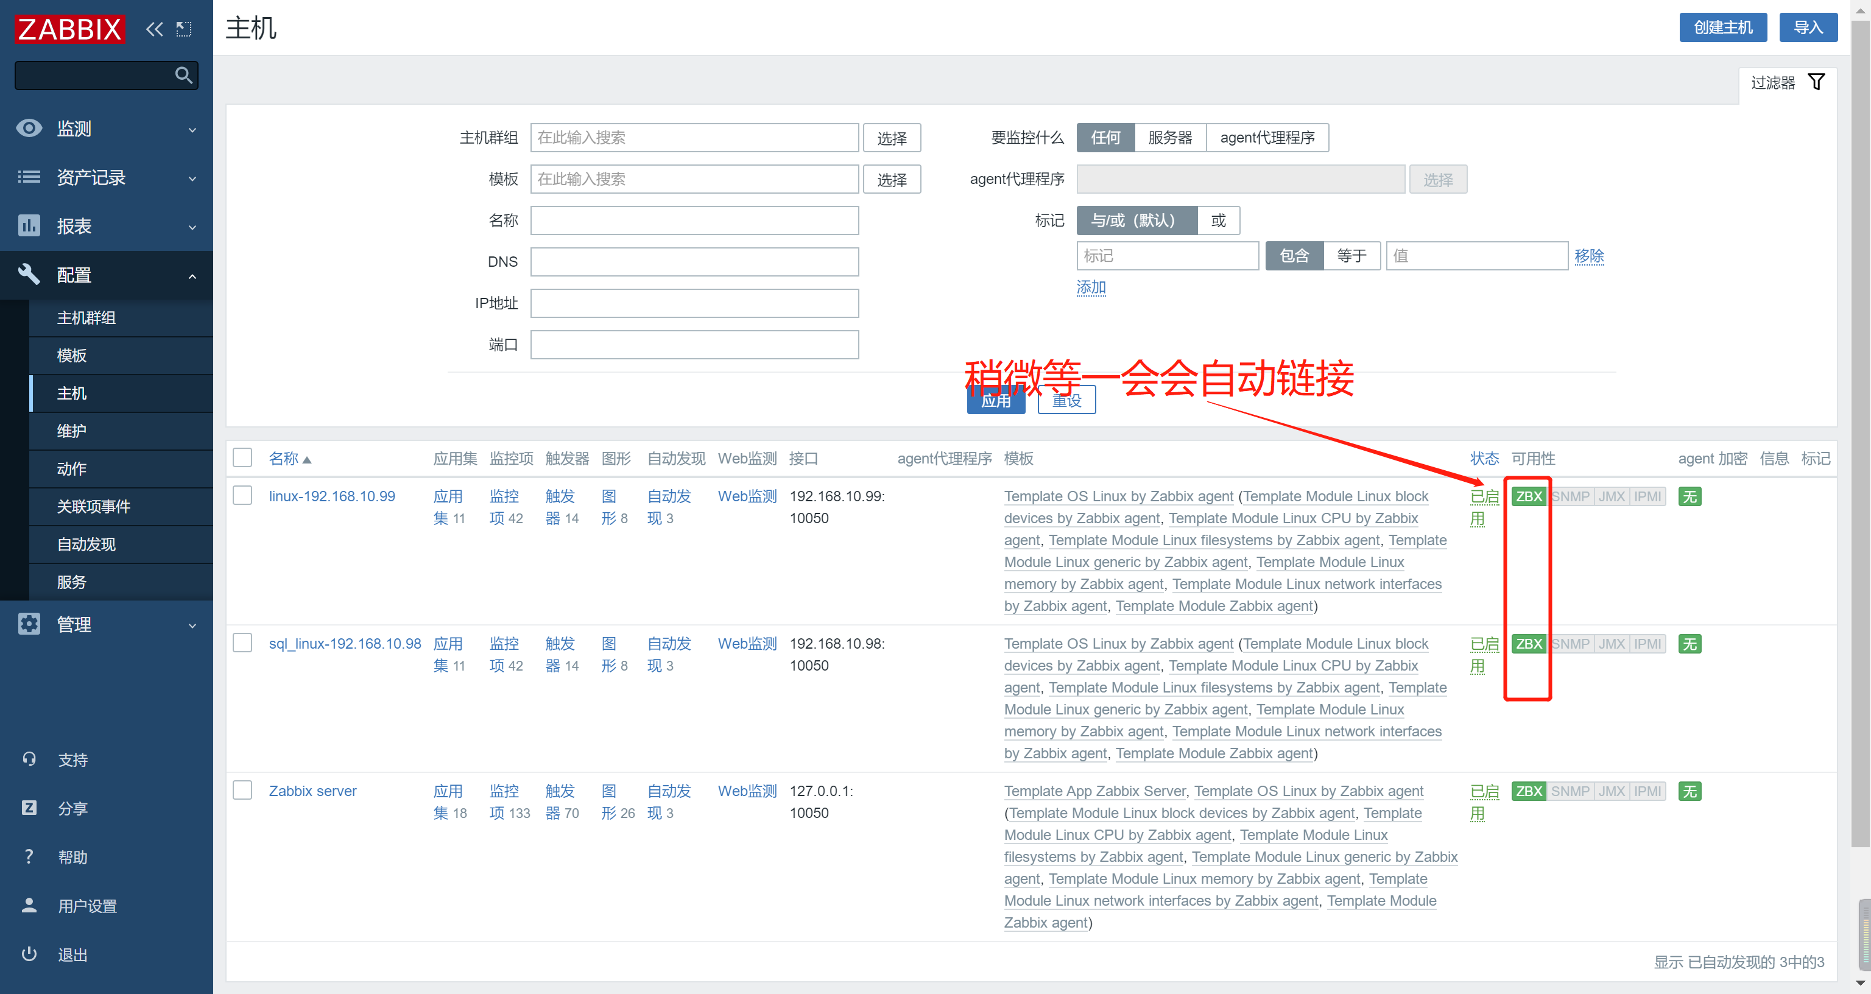The width and height of the screenshot is (1871, 994).
Task: Open 维护 submenu item
Action: (x=121, y=431)
